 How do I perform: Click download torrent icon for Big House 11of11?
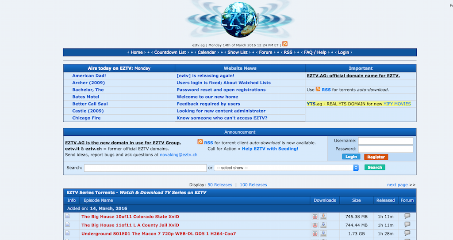(323, 225)
